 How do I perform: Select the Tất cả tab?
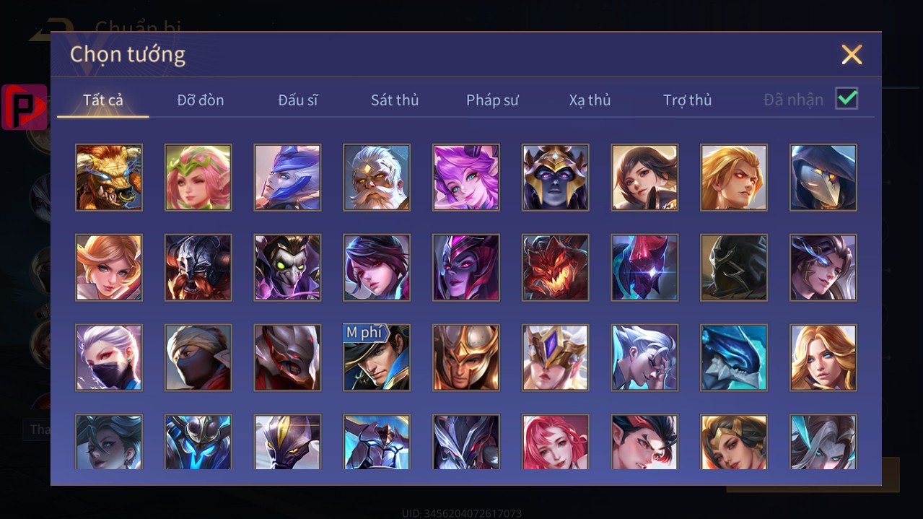(x=103, y=100)
